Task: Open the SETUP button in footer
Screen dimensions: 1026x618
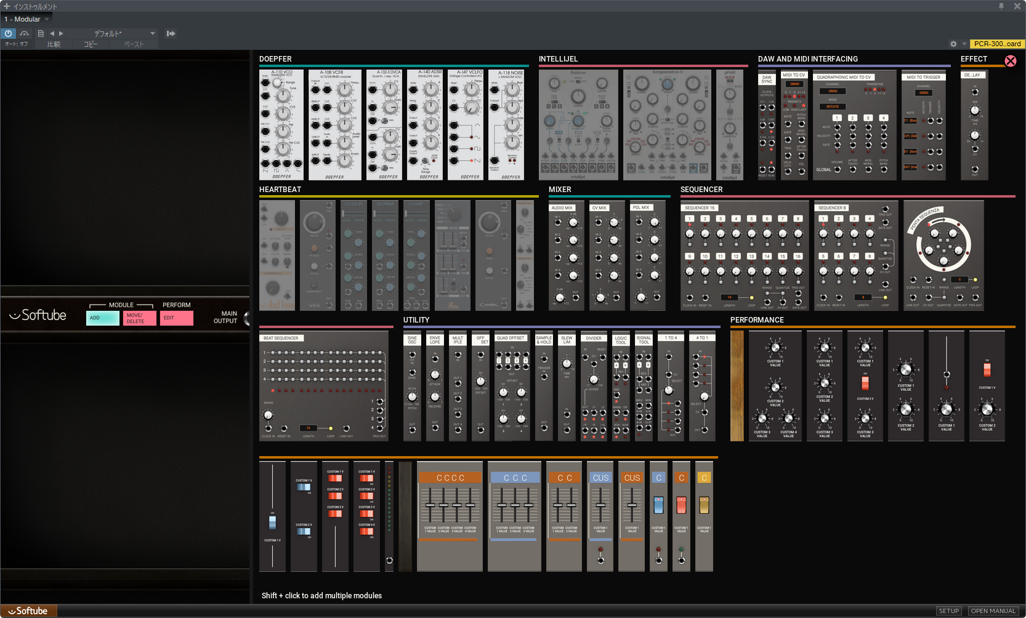Action: tap(949, 611)
